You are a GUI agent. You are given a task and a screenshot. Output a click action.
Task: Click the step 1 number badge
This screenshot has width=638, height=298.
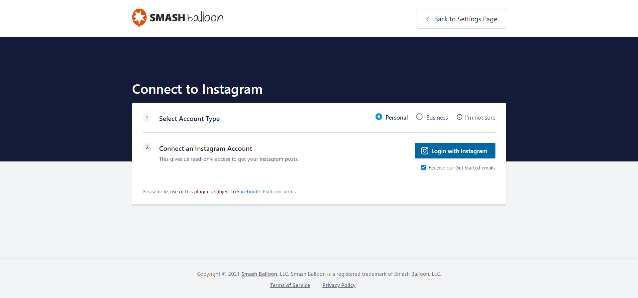click(147, 118)
